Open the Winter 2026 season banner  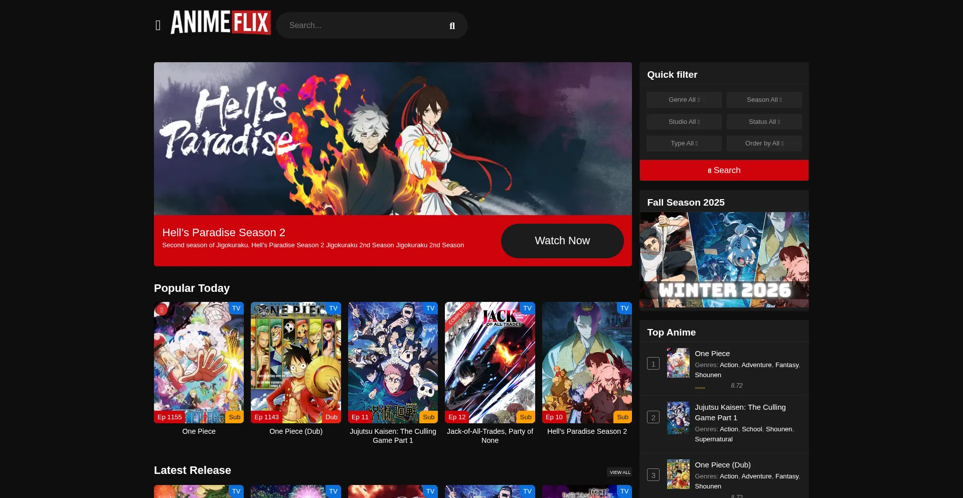pyautogui.click(x=724, y=260)
